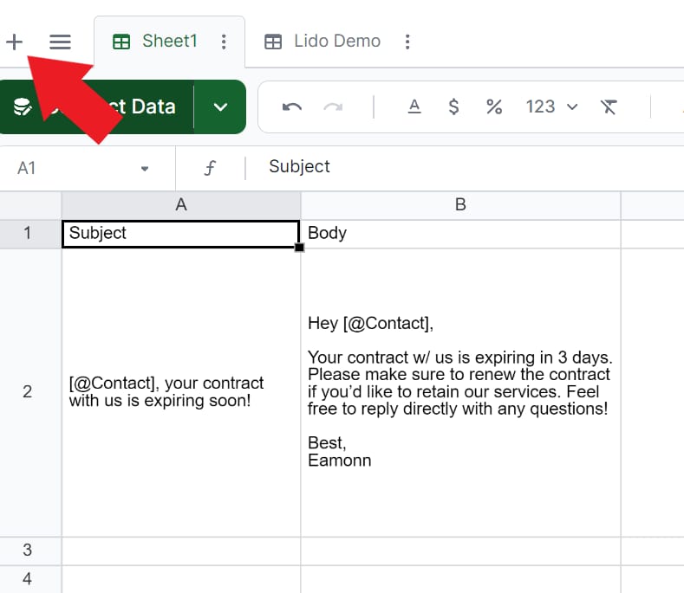Image resolution: width=684 pixels, height=593 pixels.
Task: Open Sheet1 tab options three-dot menu
Action: tap(224, 42)
